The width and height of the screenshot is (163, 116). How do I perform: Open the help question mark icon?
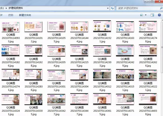click(x=159, y=15)
